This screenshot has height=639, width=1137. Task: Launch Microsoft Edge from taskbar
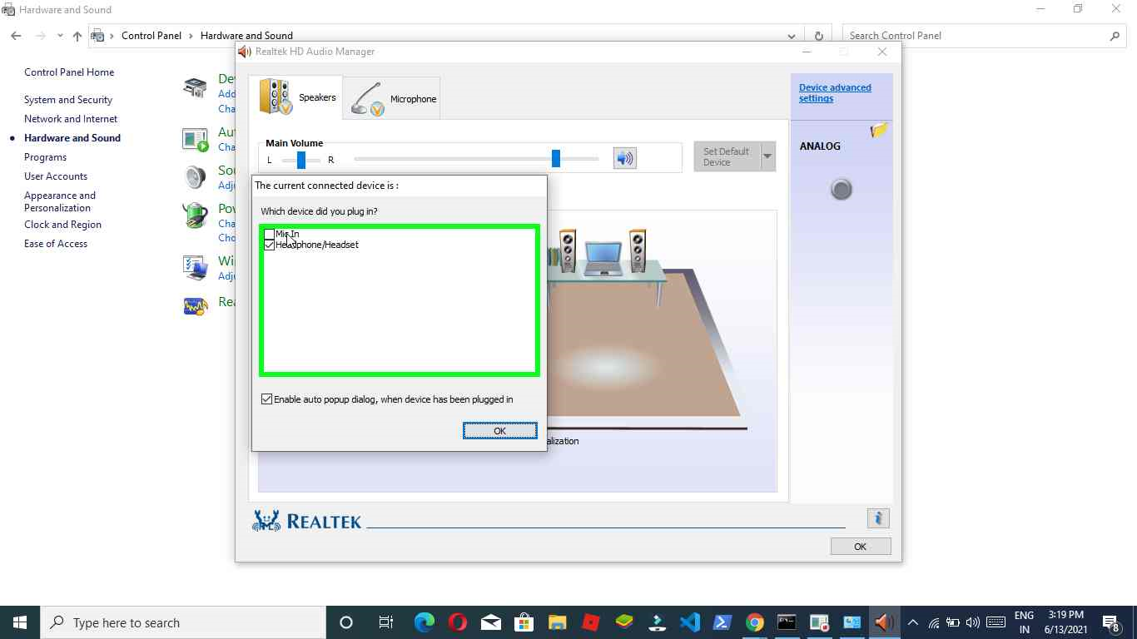click(425, 622)
